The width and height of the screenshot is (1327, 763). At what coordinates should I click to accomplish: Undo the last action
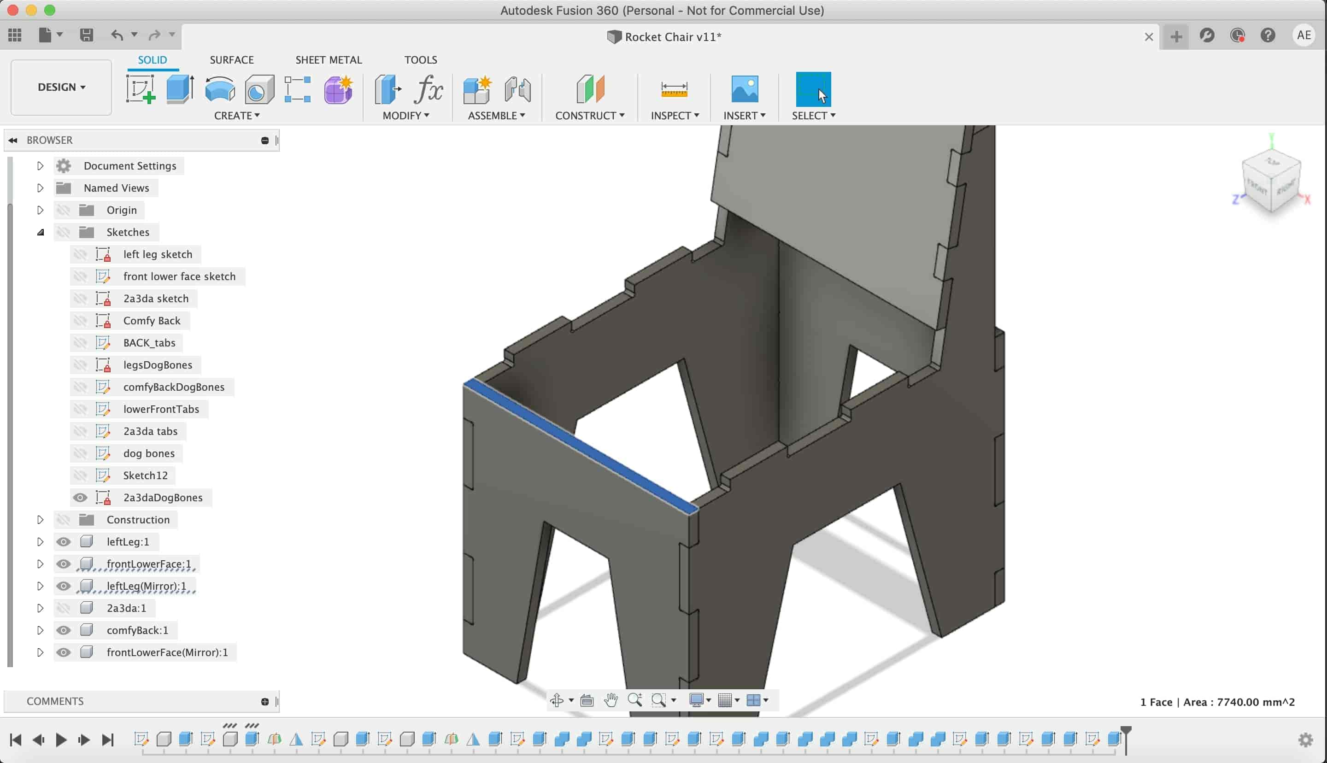click(x=117, y=35)
